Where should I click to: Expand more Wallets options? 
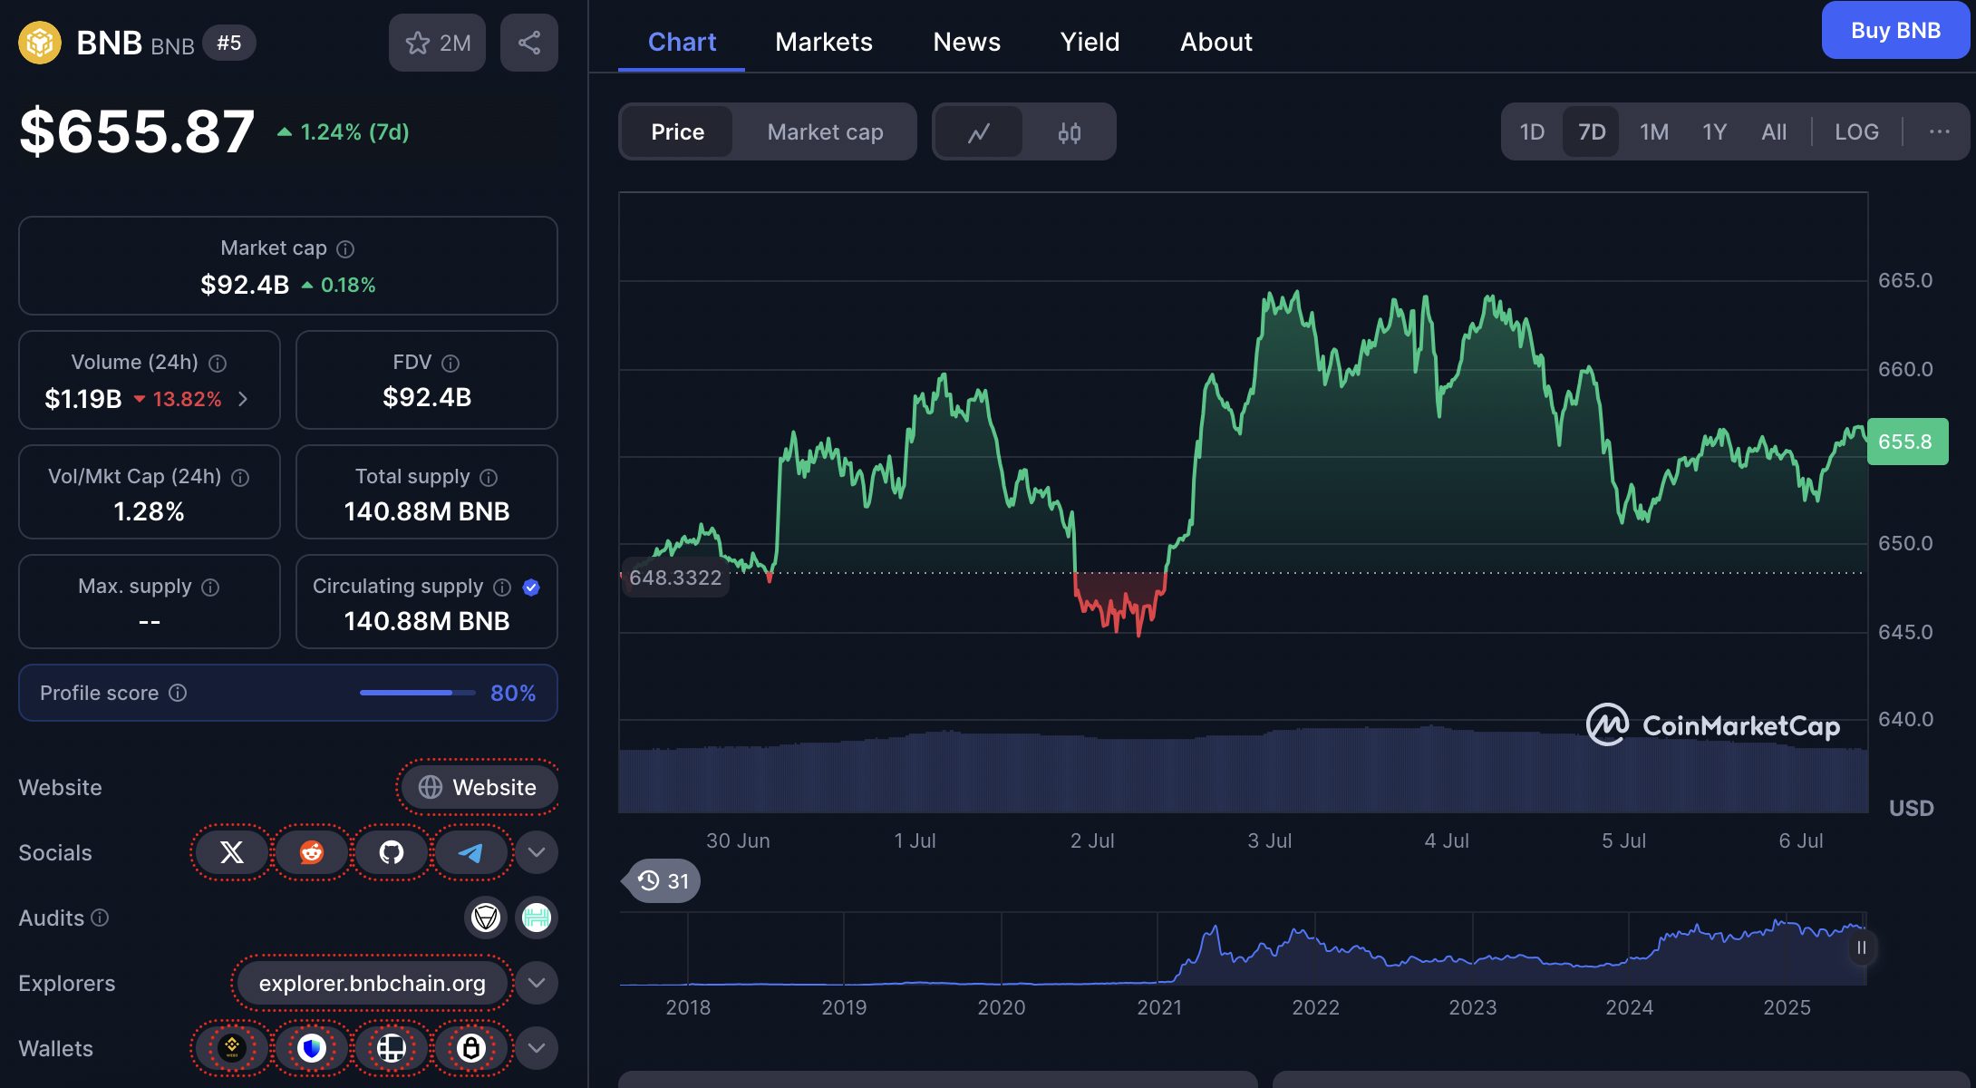pos(537,1048)
